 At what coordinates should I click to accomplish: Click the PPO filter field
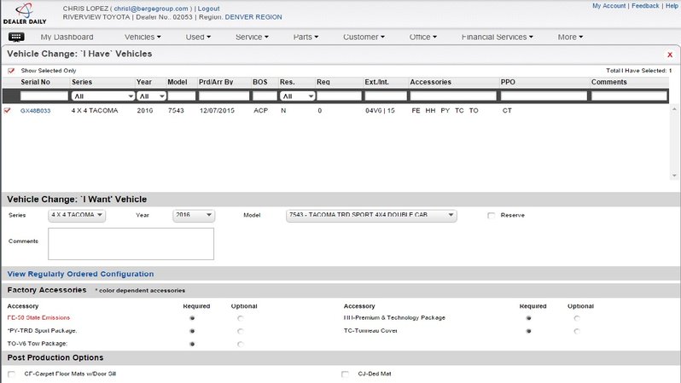(544, 96)
